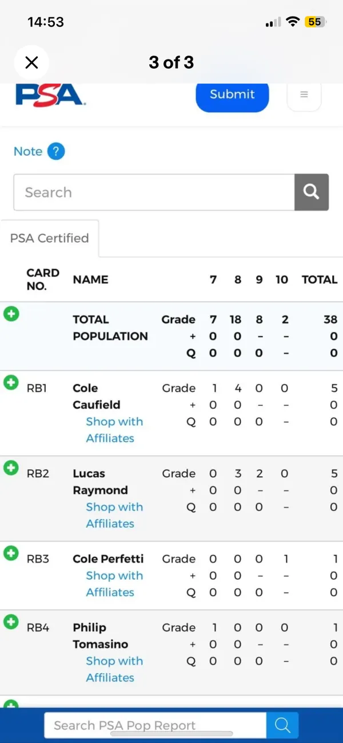Expand the RB2 Lucas Raymond row
Screen dimensions: 343x743
(x=11, y=468)
